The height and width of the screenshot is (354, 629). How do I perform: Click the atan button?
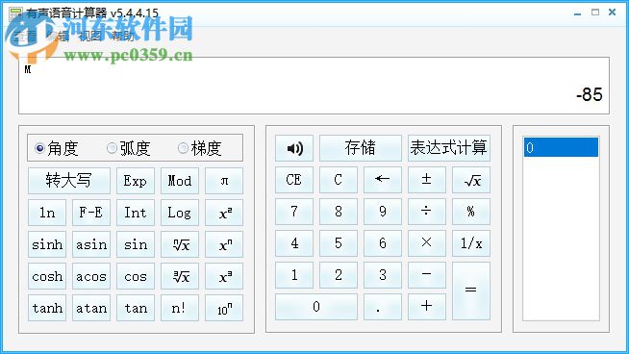click(91, 308)
